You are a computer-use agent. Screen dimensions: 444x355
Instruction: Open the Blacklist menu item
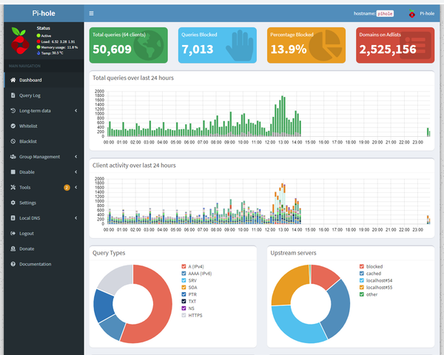(44, 141)
